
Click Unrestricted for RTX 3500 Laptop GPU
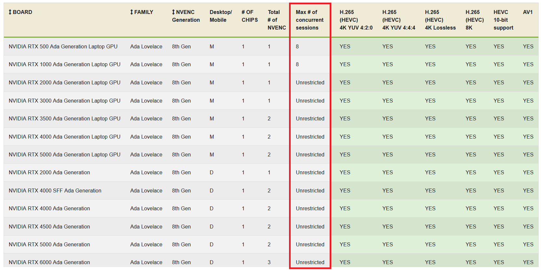click(x=310, y=118)
